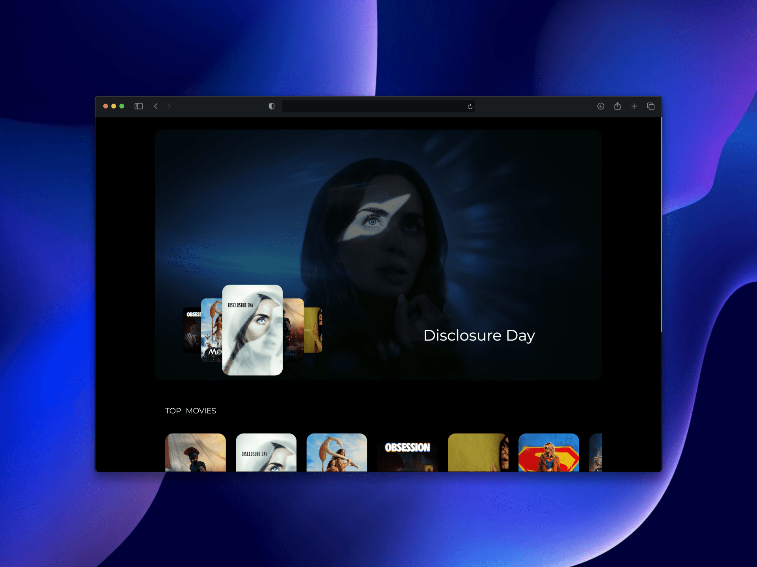757x567 pixels.
Task: Open the share menu
Action: [617, 106]
